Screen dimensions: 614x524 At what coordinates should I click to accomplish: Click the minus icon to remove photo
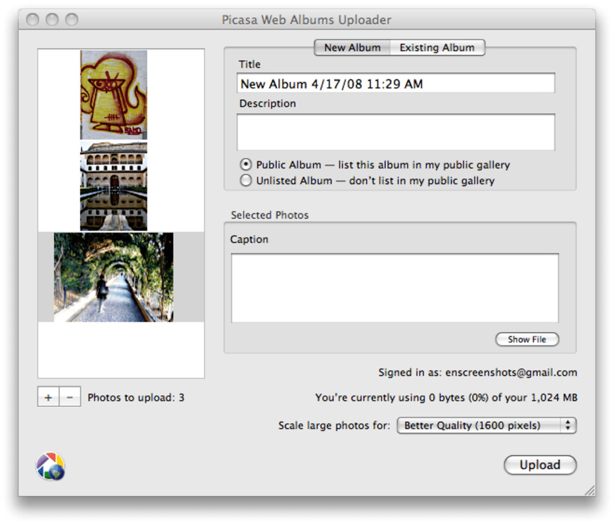[70, 397]
